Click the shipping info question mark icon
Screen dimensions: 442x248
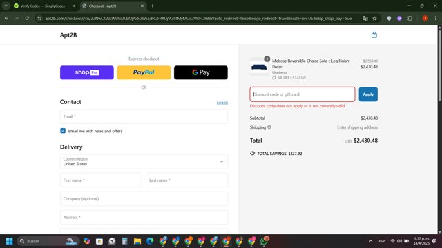tap(269, 127)
